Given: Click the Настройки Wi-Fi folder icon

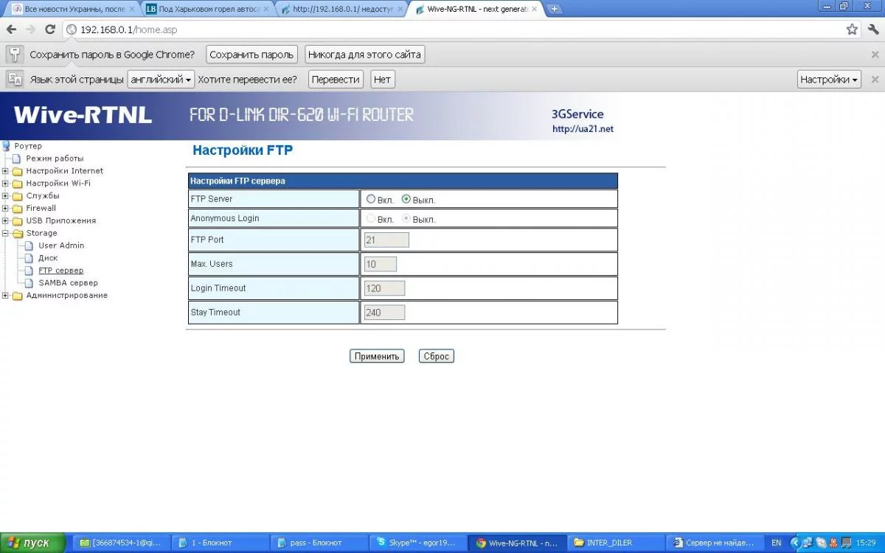Looking at the screenshot, I should 18,184.
